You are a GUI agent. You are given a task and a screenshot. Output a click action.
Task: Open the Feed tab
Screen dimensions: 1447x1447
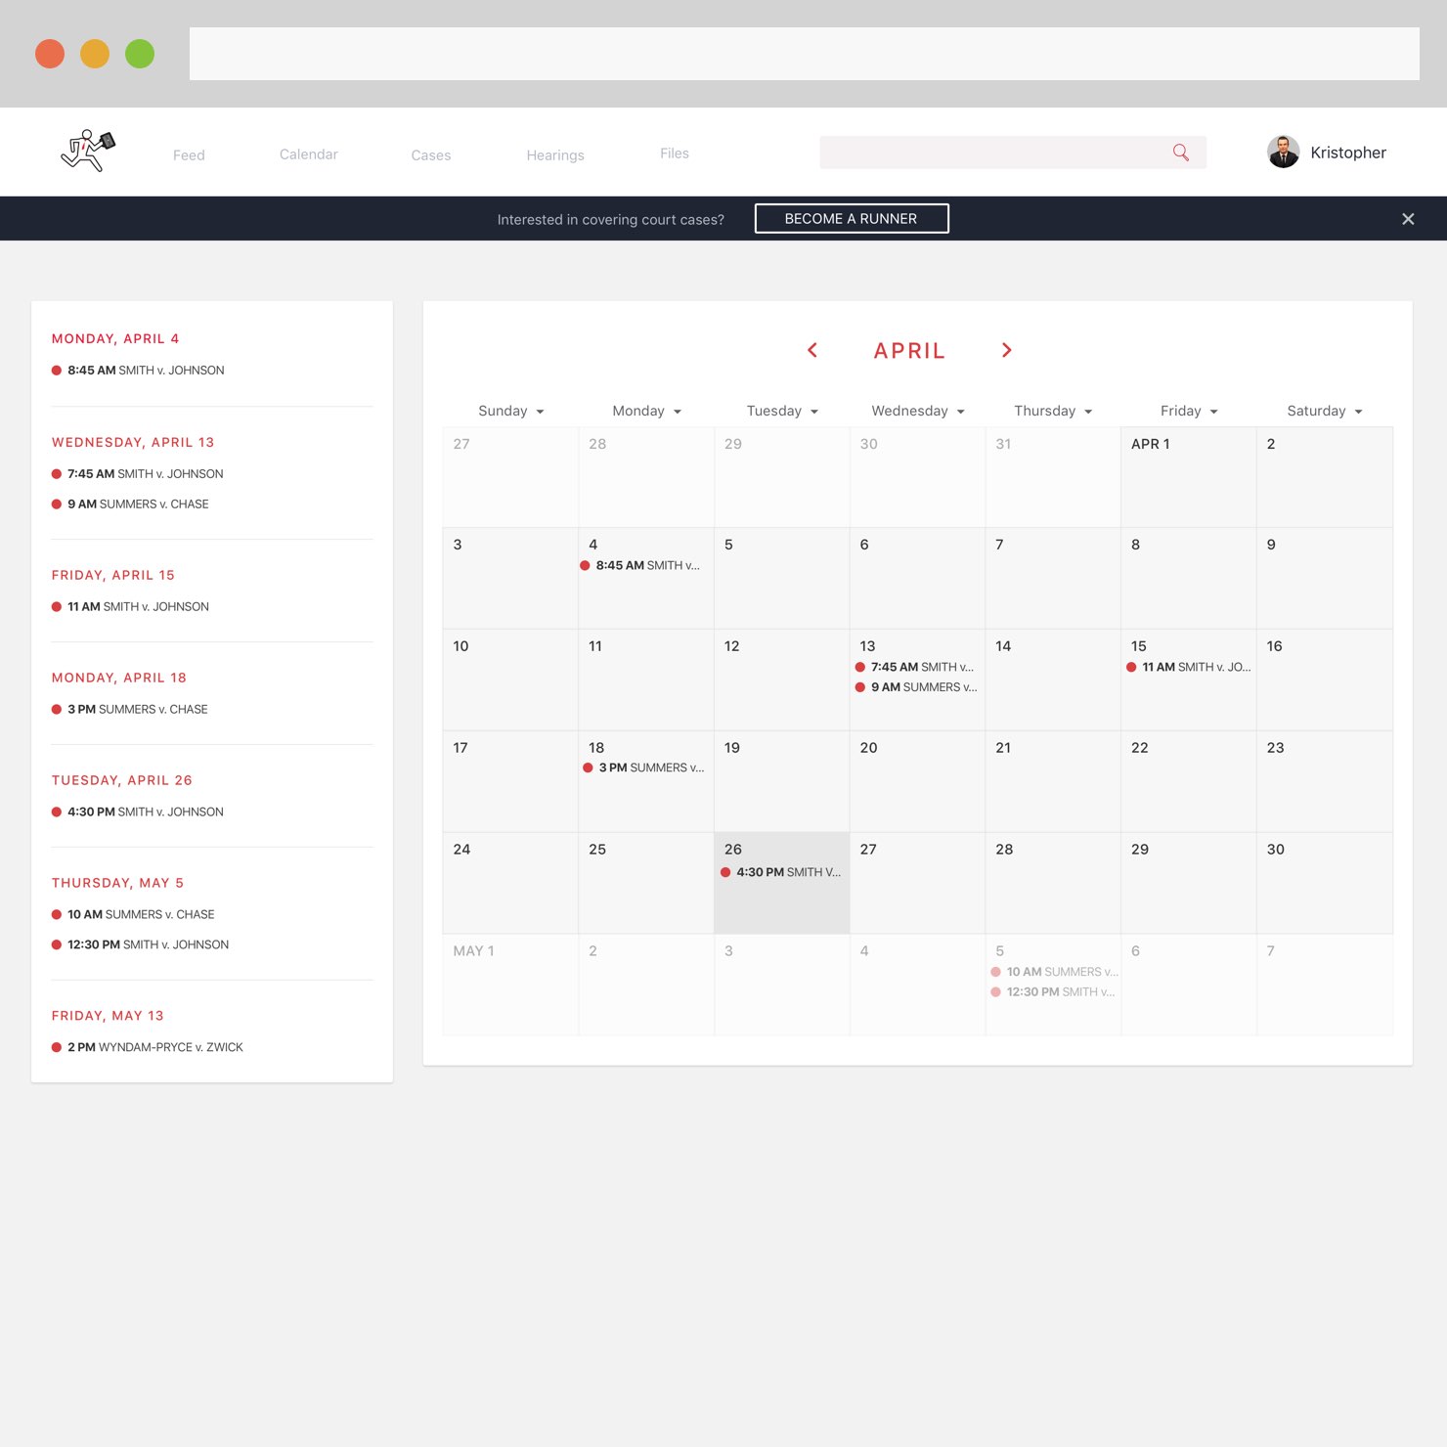(x=189, y=154)
